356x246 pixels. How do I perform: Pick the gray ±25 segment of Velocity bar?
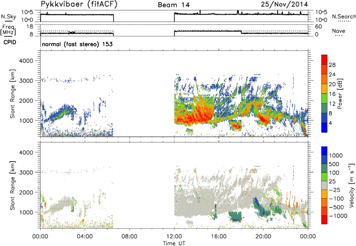coord(324,185)
